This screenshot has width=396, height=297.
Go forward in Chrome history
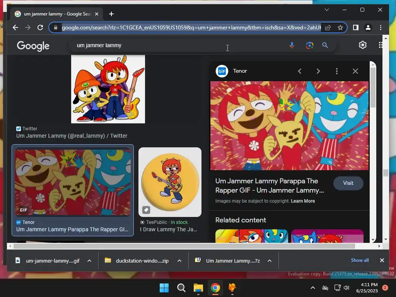click(x=28, y=27)
